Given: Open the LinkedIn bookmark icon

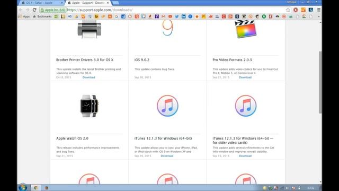Looking at the screenshot, I should pyautogui.click(x=184, y=16).
